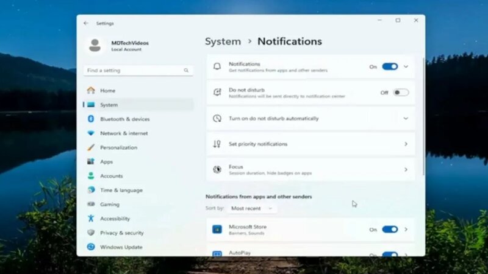The width and height of the screenshot is (488, 274).
Task: Click the Microsoft Store Banners, Sounds row
Action: (x=310, y=230)
